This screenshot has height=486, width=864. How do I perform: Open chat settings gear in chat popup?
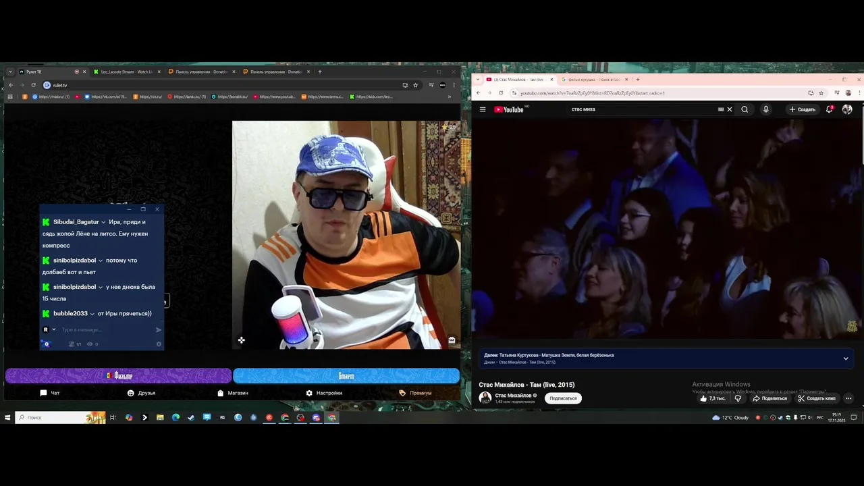[159, 344]
